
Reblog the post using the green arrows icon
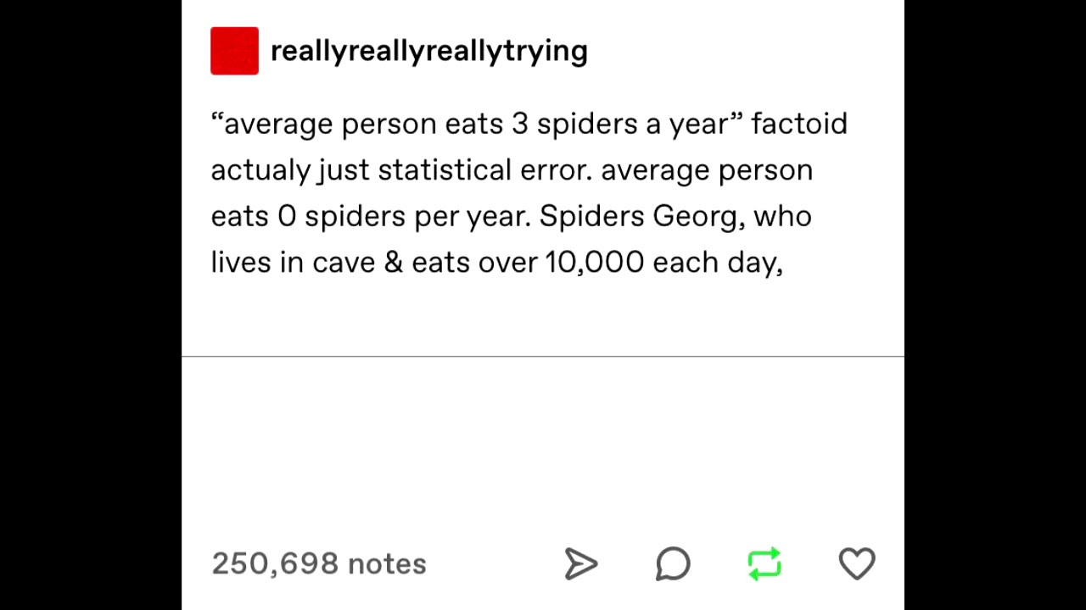click(764, 564)
